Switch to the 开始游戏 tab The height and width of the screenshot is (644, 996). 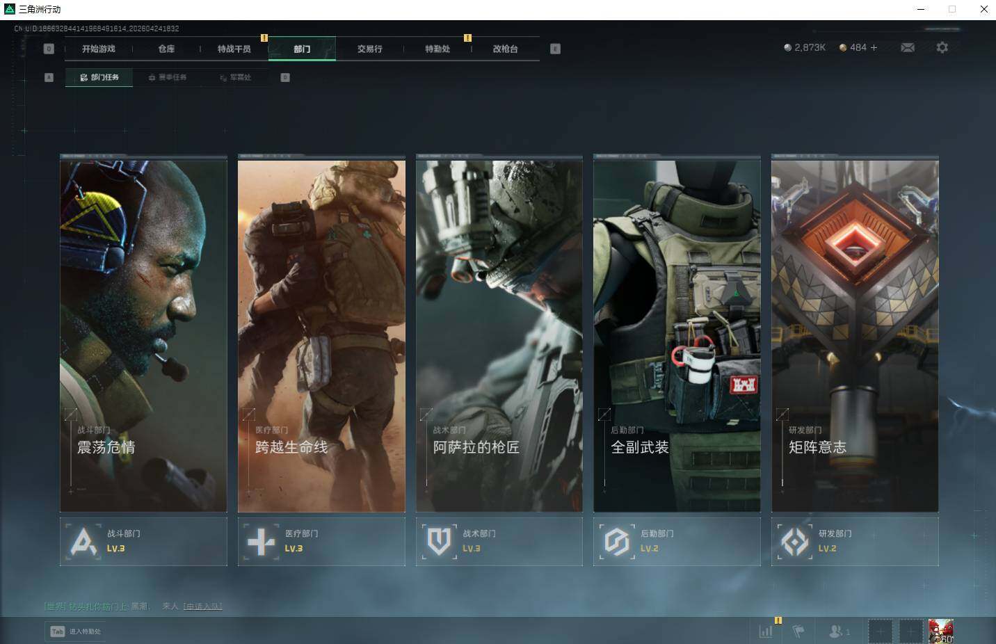(x=99, y=49)
